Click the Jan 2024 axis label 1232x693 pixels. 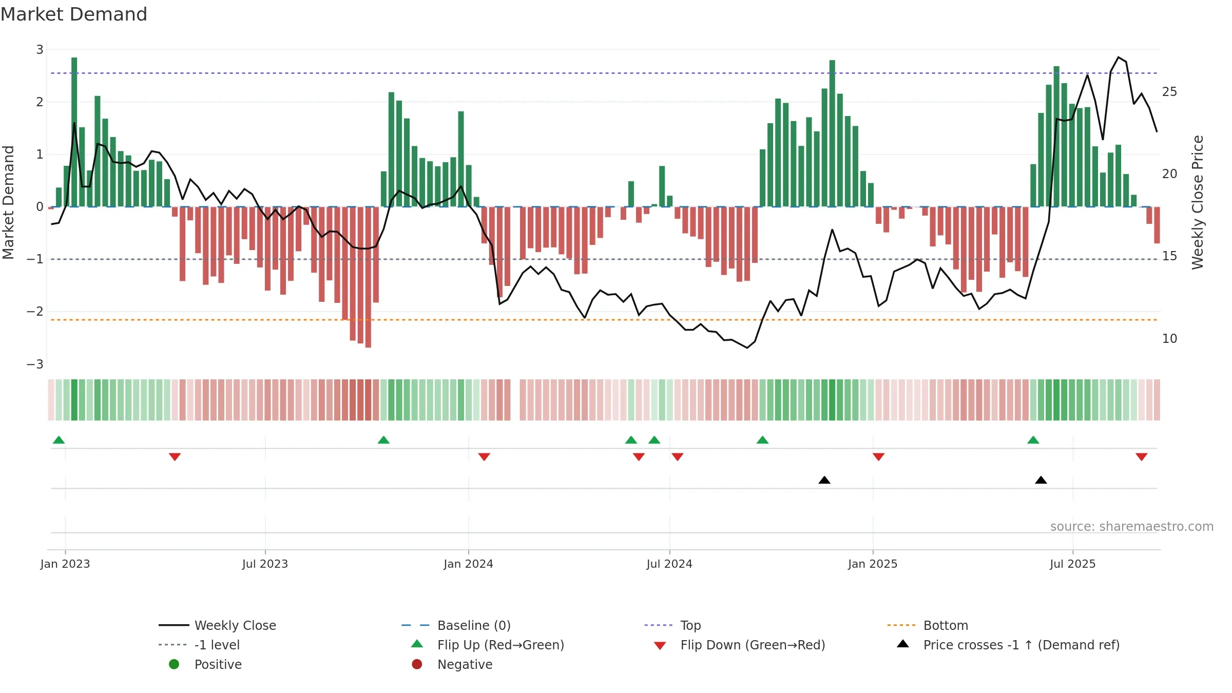click(469, 564)
